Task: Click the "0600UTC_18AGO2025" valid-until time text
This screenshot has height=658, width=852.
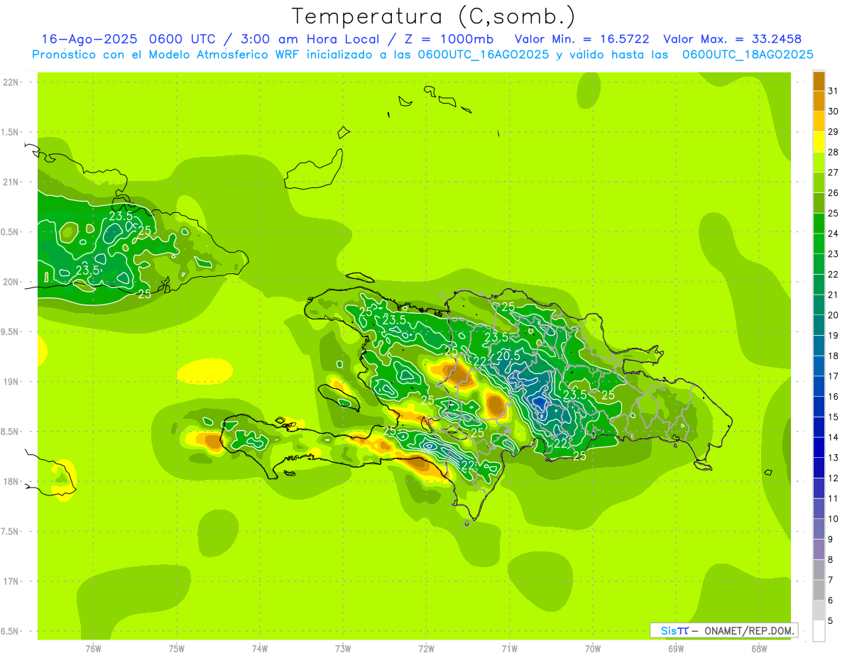Action: (748, 55)
